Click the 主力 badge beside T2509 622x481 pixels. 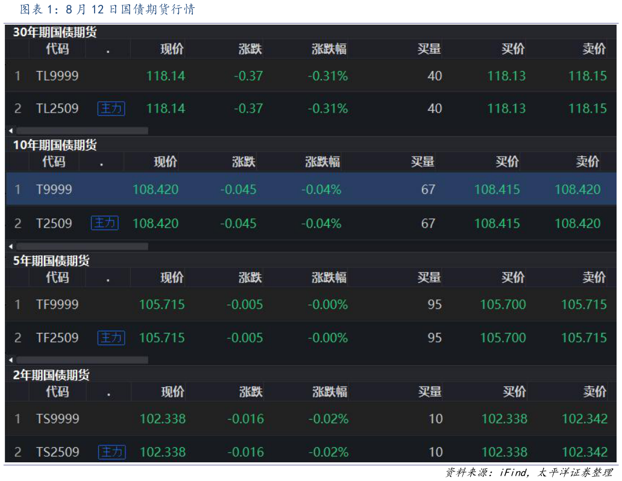coord(104,223)
